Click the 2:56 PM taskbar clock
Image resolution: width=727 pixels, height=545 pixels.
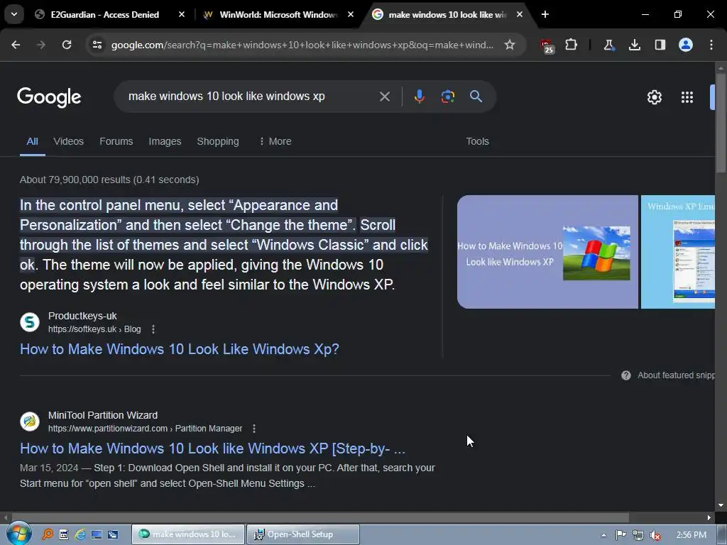pos(691,535)
